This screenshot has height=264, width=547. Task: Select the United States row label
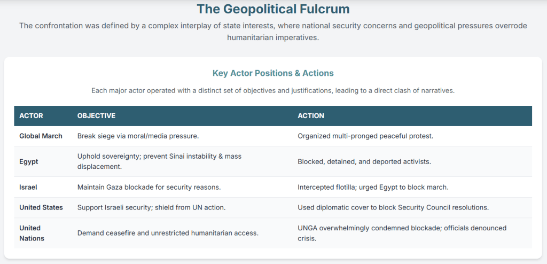tap(41, 207)
